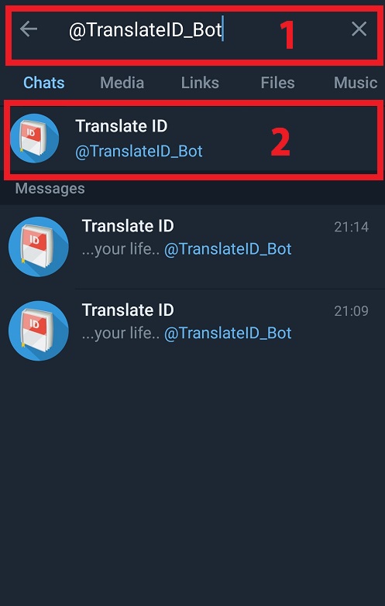Image resolution: width=385 pixels, height=606 pixels.
Task: Tap the @TranslateID_Bot username under the chat result
Action: point(139,152)
